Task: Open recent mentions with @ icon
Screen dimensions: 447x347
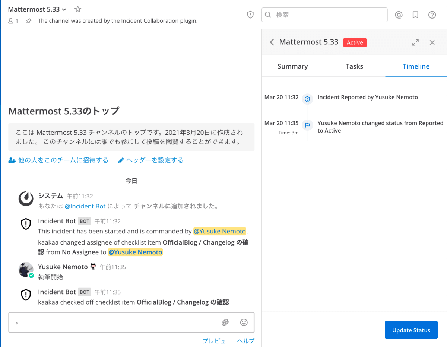Action: (x=399, y=15)
